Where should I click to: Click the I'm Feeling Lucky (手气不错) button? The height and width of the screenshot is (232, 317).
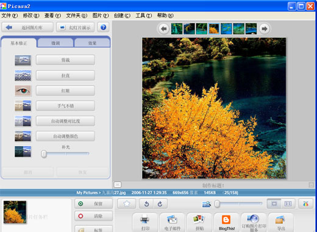point(65,106)
